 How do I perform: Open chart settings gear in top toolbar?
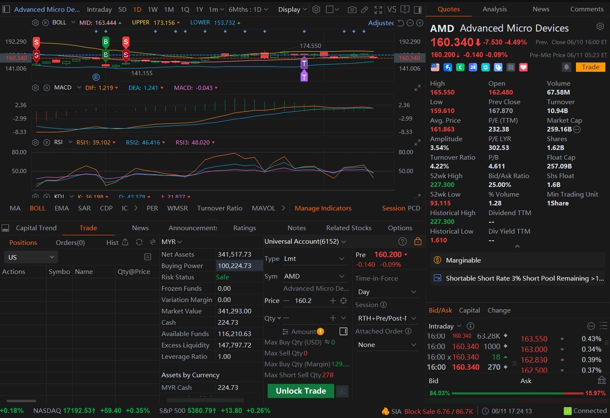(x=316, y=9)
